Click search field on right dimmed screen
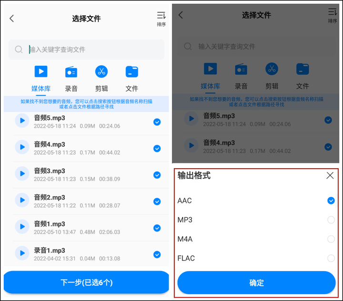This screenshot has width=343, height=301. pyautogui.click(x=256, y=46)
